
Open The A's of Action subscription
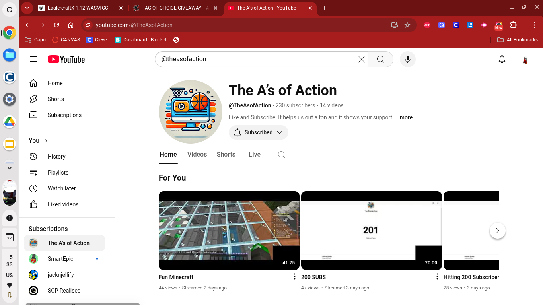(64, 243)
